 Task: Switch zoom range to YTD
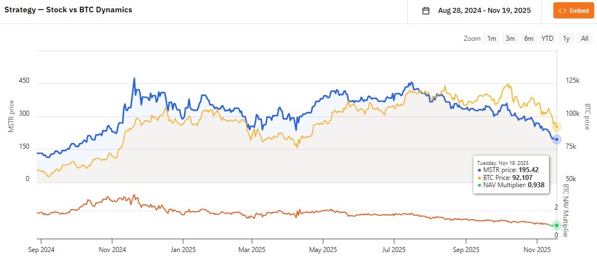coord(547,39)
